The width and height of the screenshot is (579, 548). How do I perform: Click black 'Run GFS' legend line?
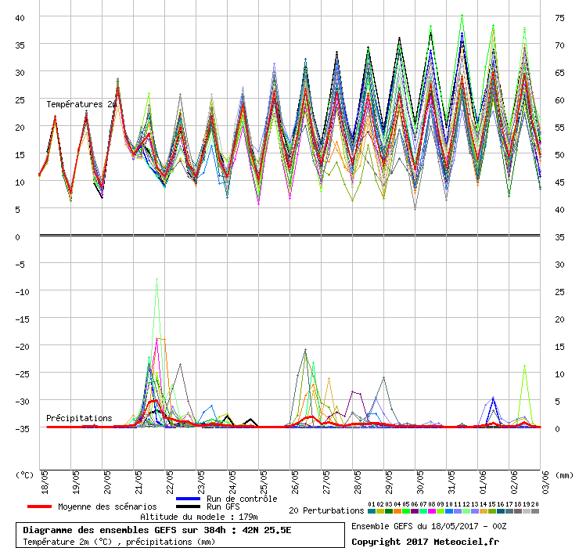coord(188,507)
